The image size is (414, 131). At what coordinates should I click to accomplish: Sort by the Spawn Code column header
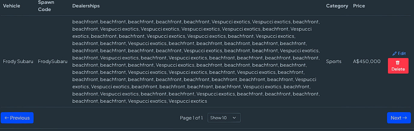tap(44, 6)
